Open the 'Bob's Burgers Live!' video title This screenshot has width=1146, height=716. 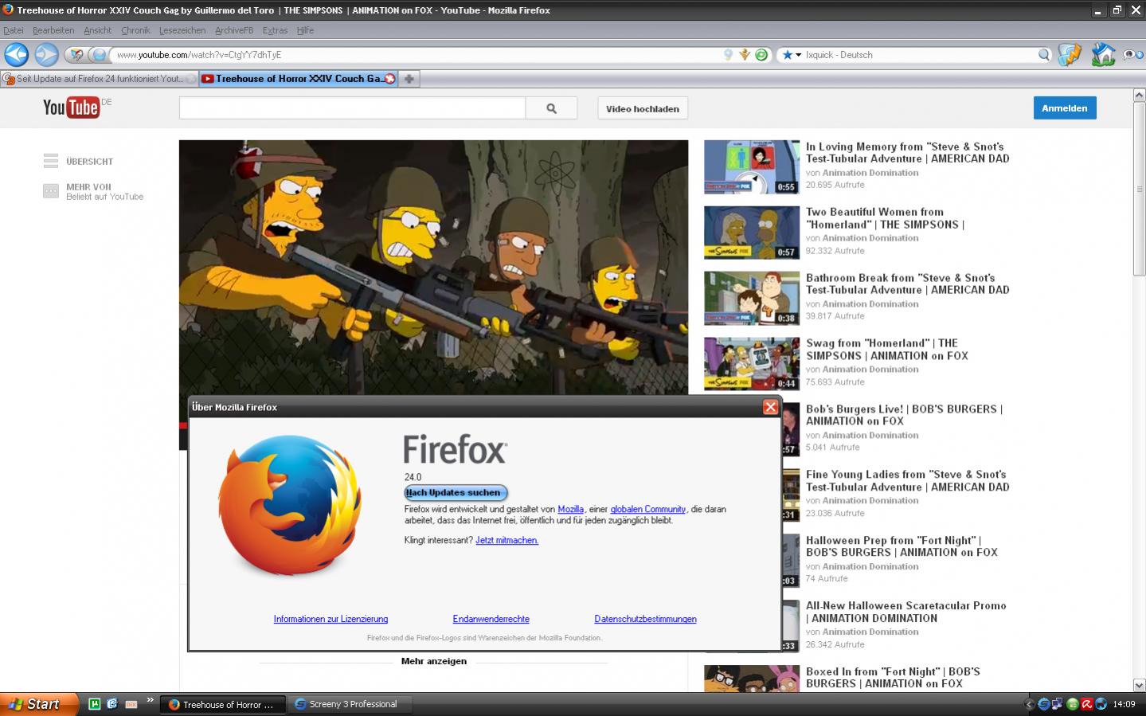[904, 415]
